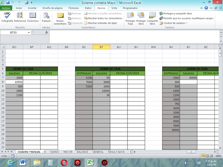Screen dimensions: 223x167
Task: Open Opera browser from the taskbar
Action: coord(64,162)
